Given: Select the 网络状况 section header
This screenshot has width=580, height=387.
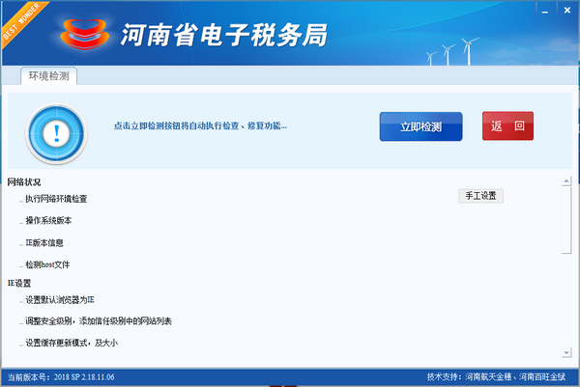Looking at the screenshot, I should pos(24,181).
